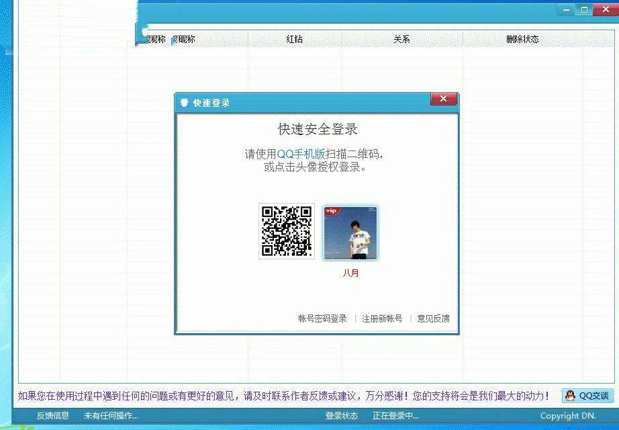Select the 八月 avatar to authorize login

click(x=350, y=233)
